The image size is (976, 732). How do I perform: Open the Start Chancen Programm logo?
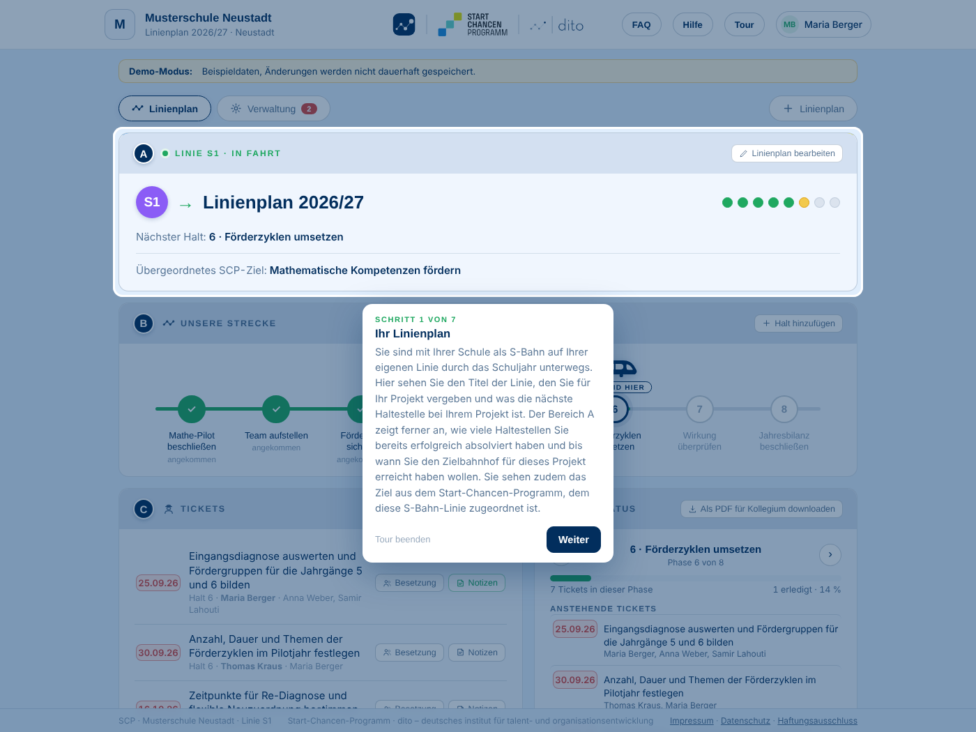point(473,25)
